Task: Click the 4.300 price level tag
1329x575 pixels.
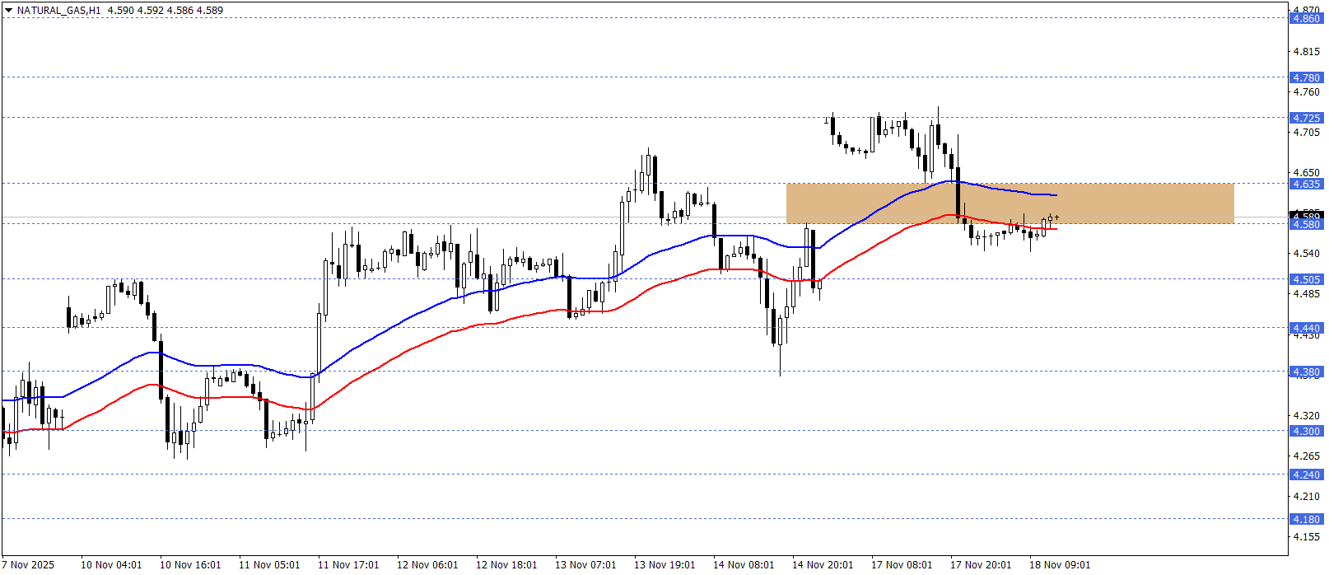Action: point(1305,431)
